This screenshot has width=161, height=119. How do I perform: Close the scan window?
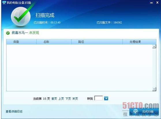(157, 3)
